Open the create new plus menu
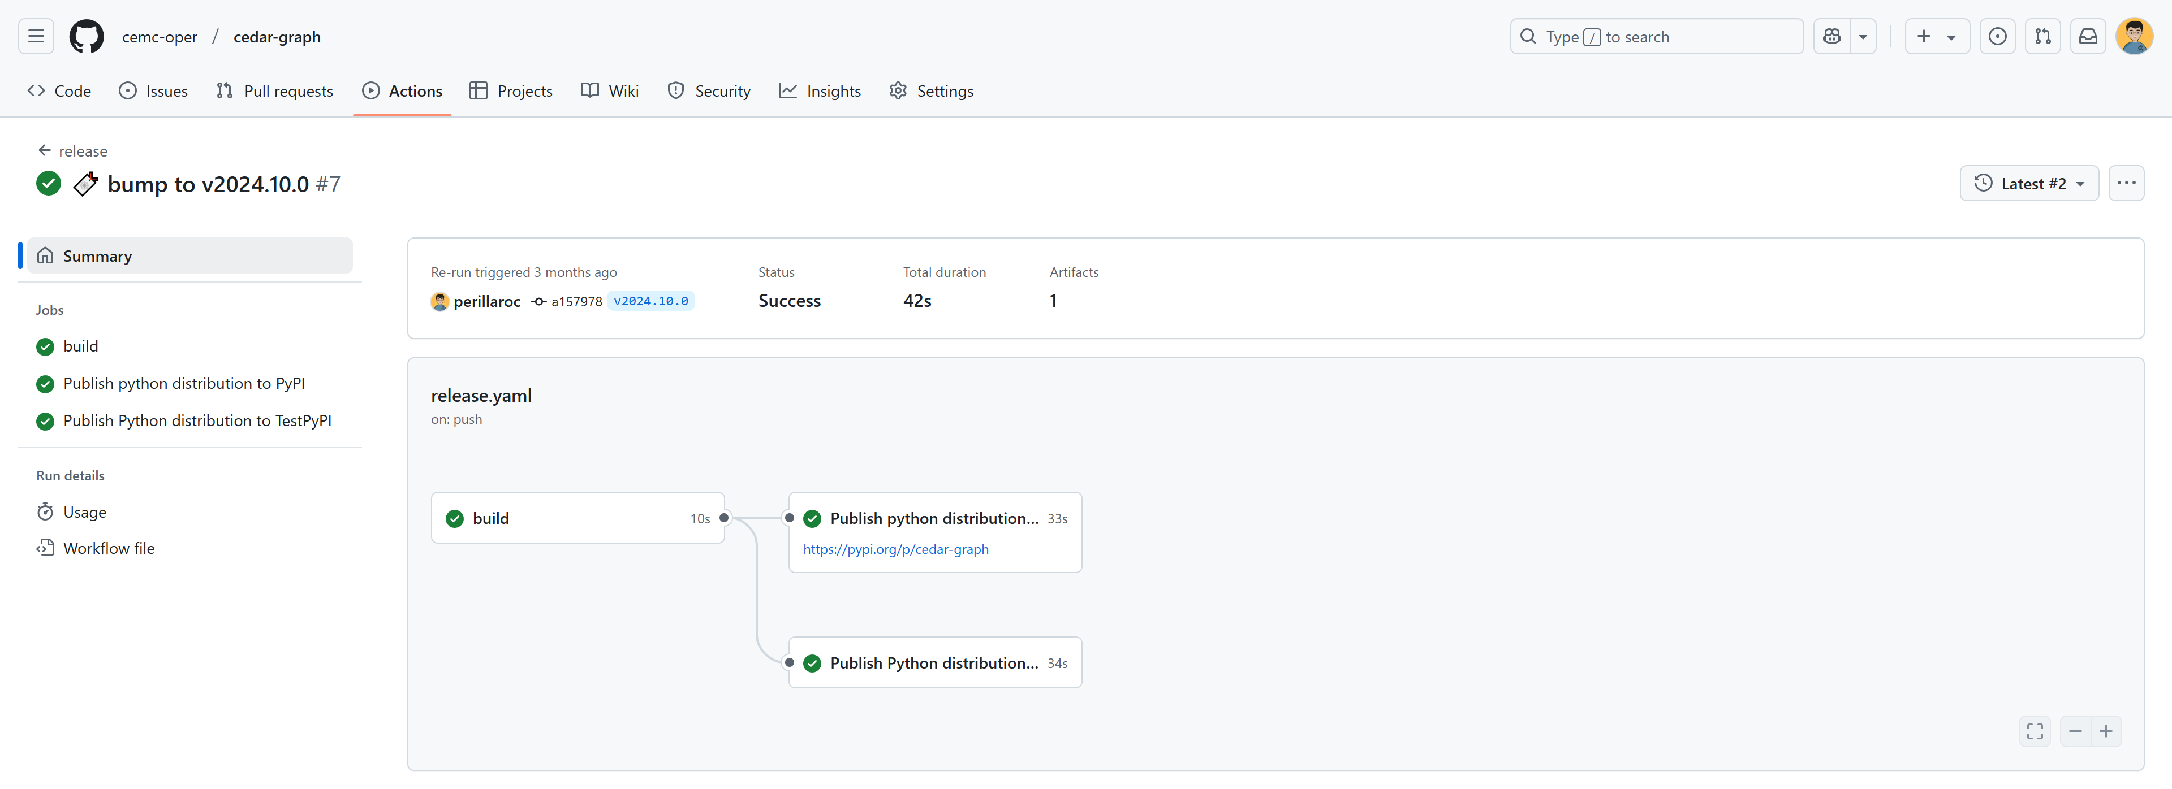This screenshot has width=2172, height=789. point(1937,36)
